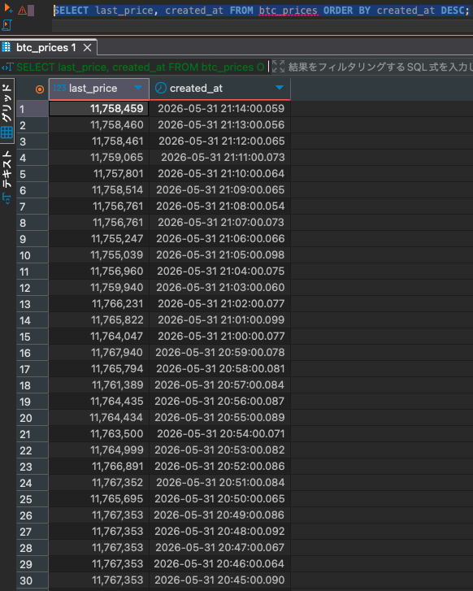
Task: Select cell with value 11,757,801
Action: (x=99, y=174)
